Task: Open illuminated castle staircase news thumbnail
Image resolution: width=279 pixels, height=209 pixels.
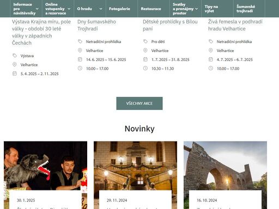Action: pyautogui.click(x=135, y=165)
